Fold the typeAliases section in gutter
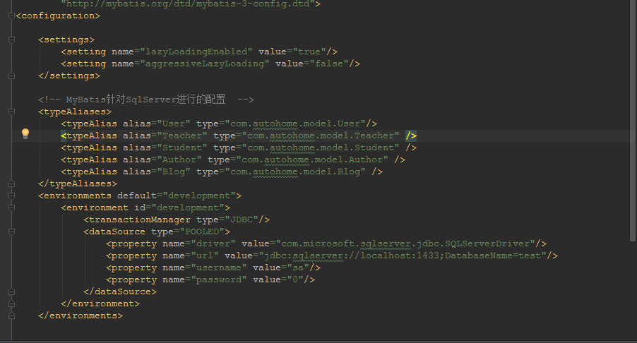The height and width of the screenshot is (343, 637). (x=11, y=112)
